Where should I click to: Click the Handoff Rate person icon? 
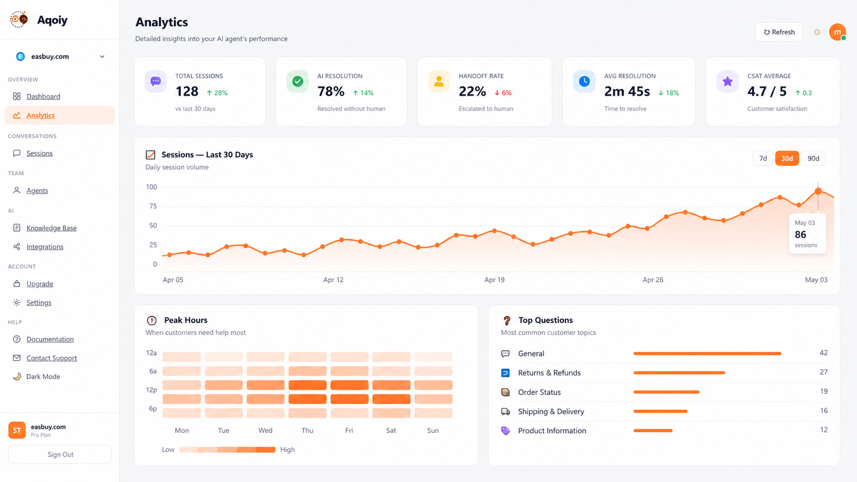pyautogui.click(x=439, y=81)
